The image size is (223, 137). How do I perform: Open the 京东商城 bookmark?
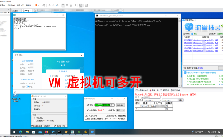pyautogui.click(x=175, y=90)
